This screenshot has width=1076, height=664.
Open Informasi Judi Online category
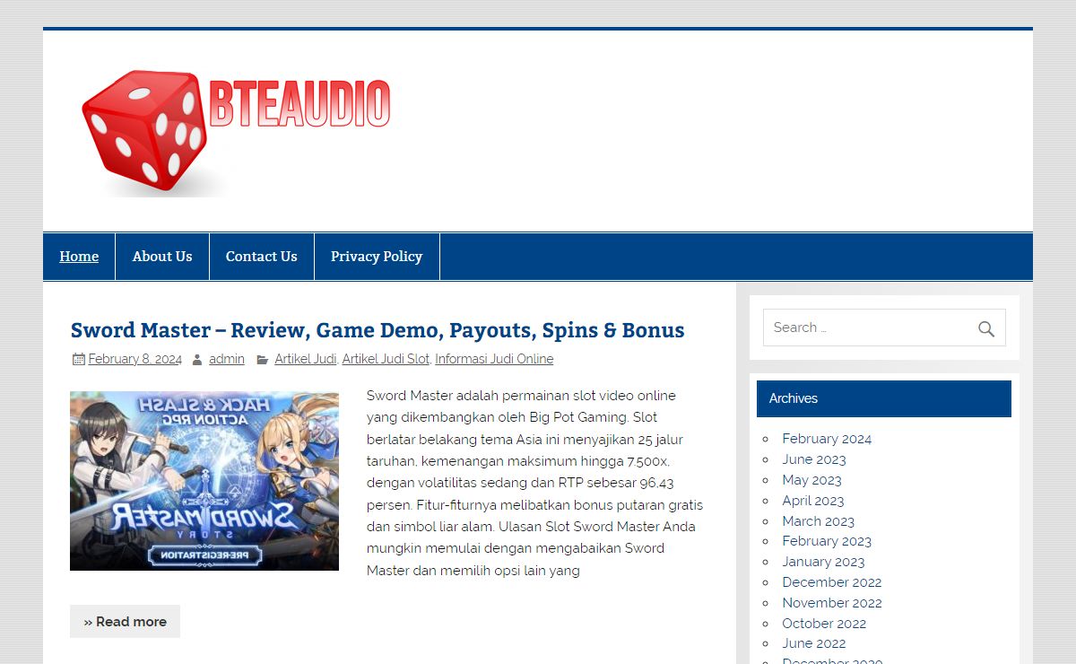pos(494,359)
